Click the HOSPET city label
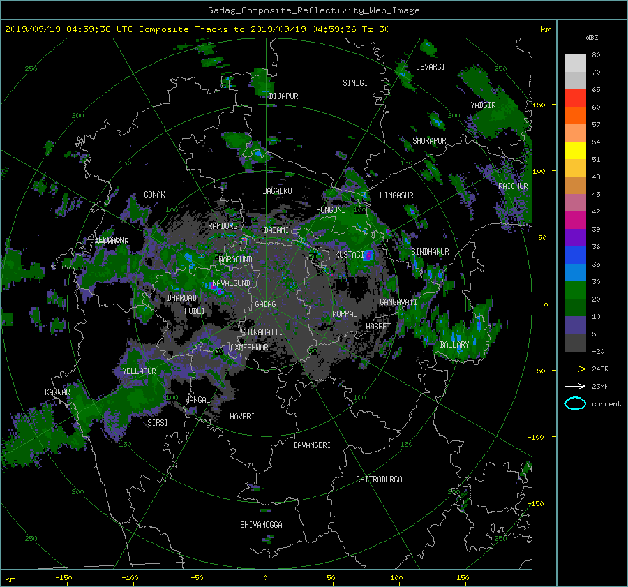 [x=378, y=327]
